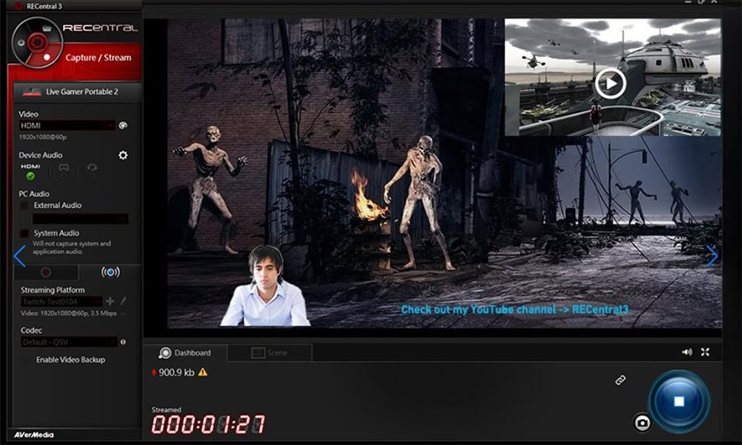Click the RECentral 3 title bar icon
The image size is (742, 445).
[x=19, y=6]
